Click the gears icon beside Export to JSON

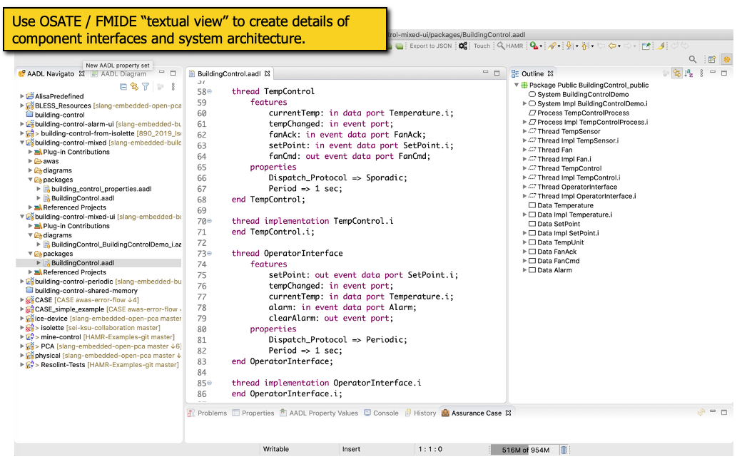click(x=463, y=46)
